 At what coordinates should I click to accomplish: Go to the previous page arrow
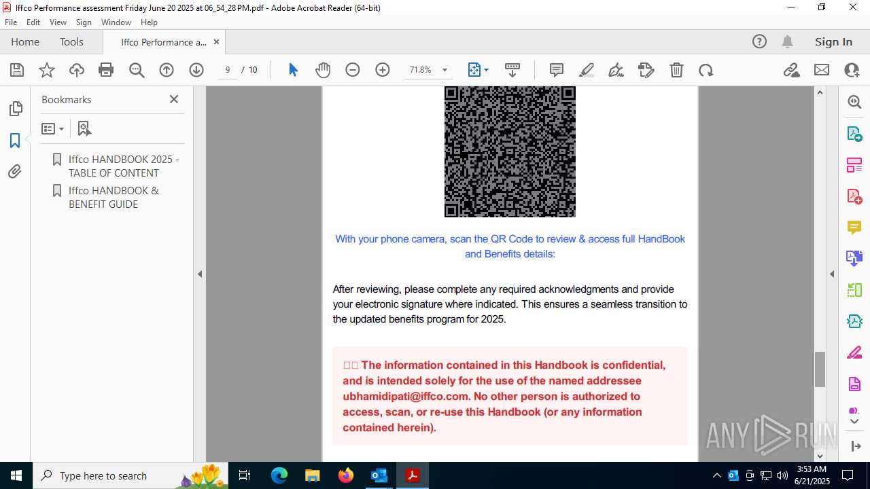pyautogui.click(x=167, y=70)
